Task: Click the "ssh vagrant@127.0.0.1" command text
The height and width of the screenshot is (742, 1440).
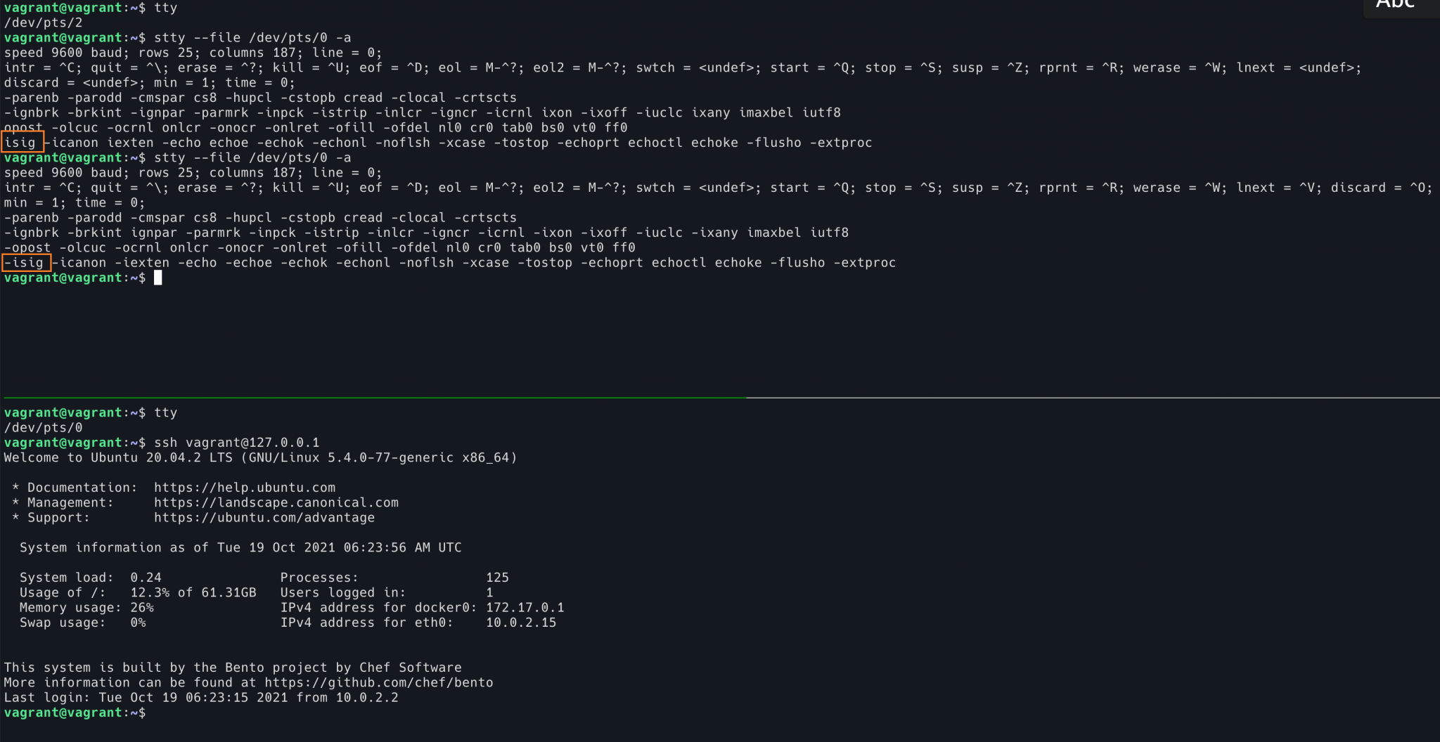Action: (x=237, y=443)
